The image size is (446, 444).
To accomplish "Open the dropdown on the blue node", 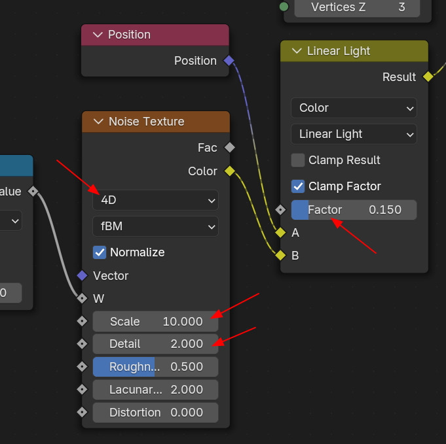I will point(11,221).
